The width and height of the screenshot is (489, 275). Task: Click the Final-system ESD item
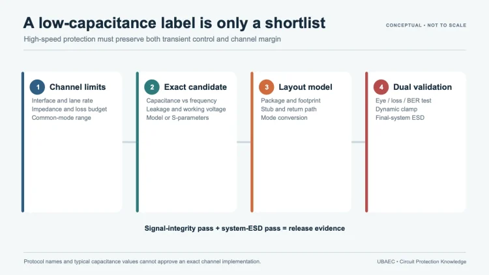(x=400, y=118)
